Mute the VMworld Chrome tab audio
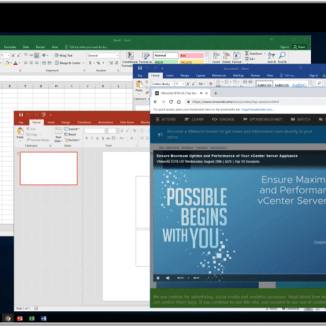Screen dimensions: 326x326 point(201,93)
